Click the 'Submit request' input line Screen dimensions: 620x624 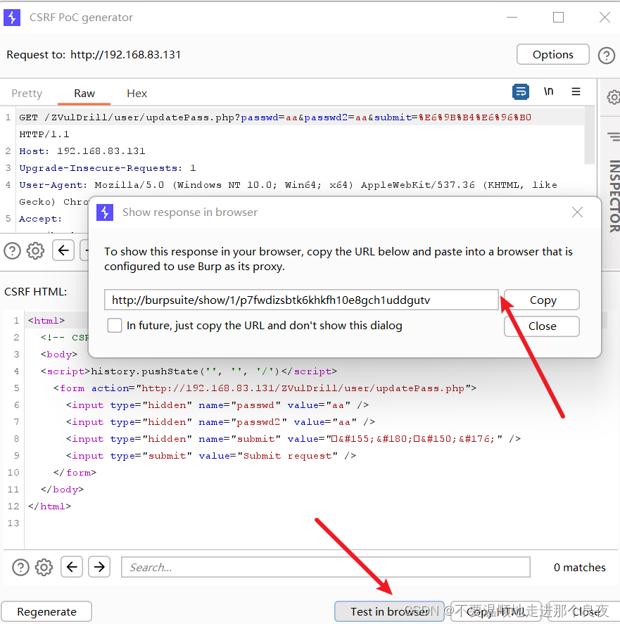211,456
